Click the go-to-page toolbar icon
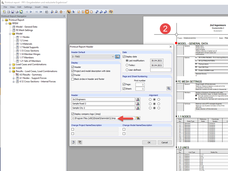 (x=46, y=12)
